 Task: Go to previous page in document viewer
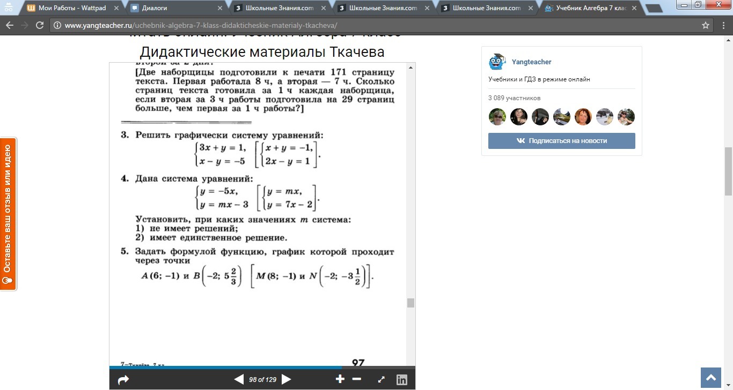[x=239, y=380]
